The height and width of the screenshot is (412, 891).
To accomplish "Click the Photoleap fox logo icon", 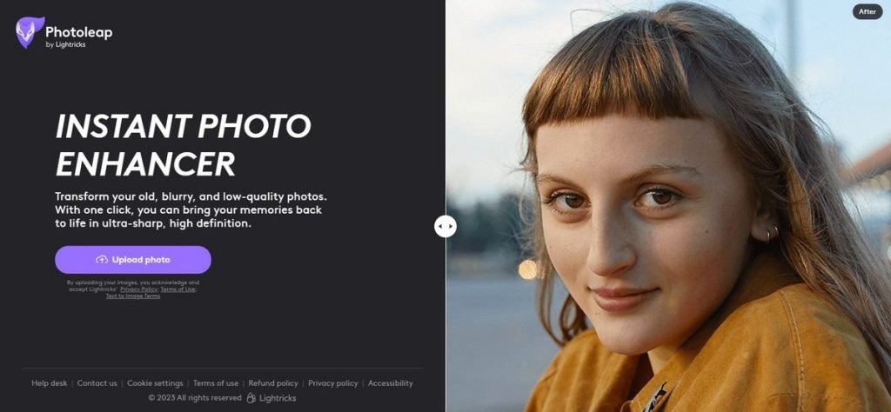I will click(x=30, y=32).
